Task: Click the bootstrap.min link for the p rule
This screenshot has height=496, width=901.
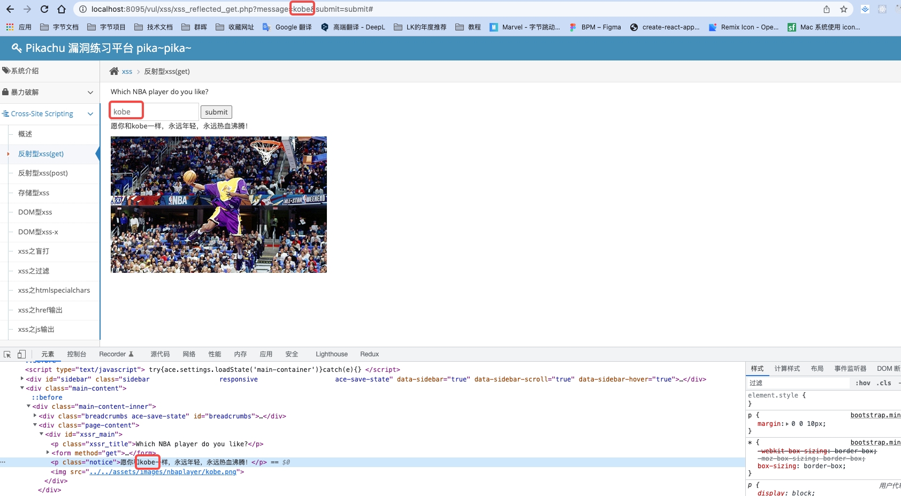Action: (x=875, y=415)
